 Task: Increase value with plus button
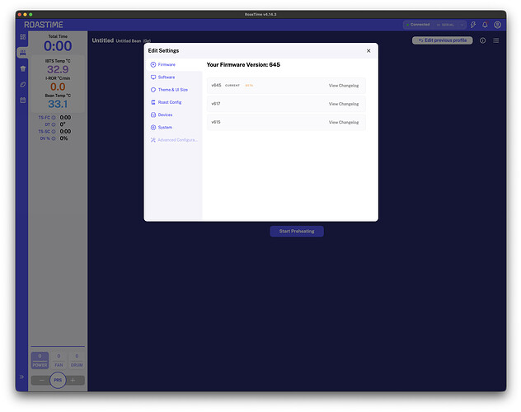73,381
